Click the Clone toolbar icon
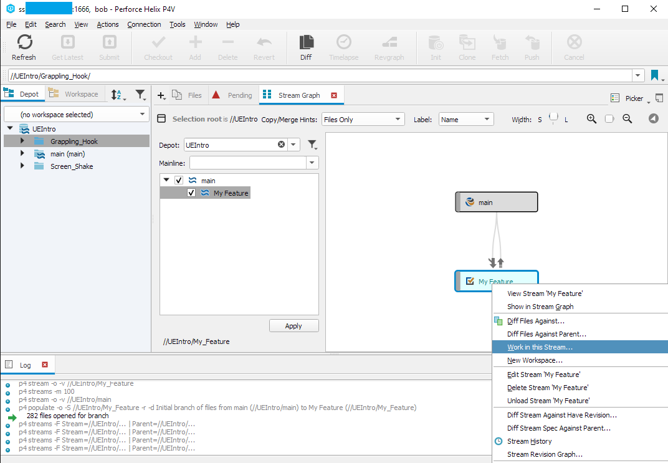This screenshot has width=668, height=463. pyautogui.click(x=467, y=47)
